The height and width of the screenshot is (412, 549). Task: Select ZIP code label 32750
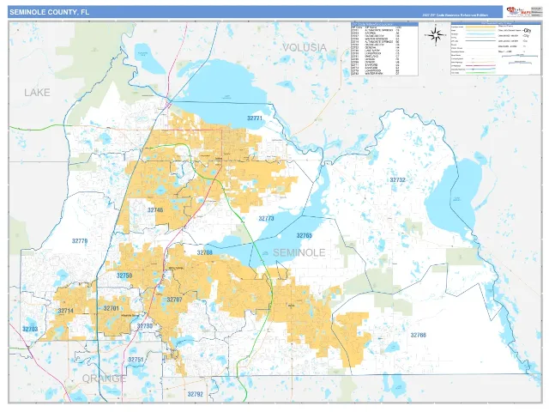[124, 276]
